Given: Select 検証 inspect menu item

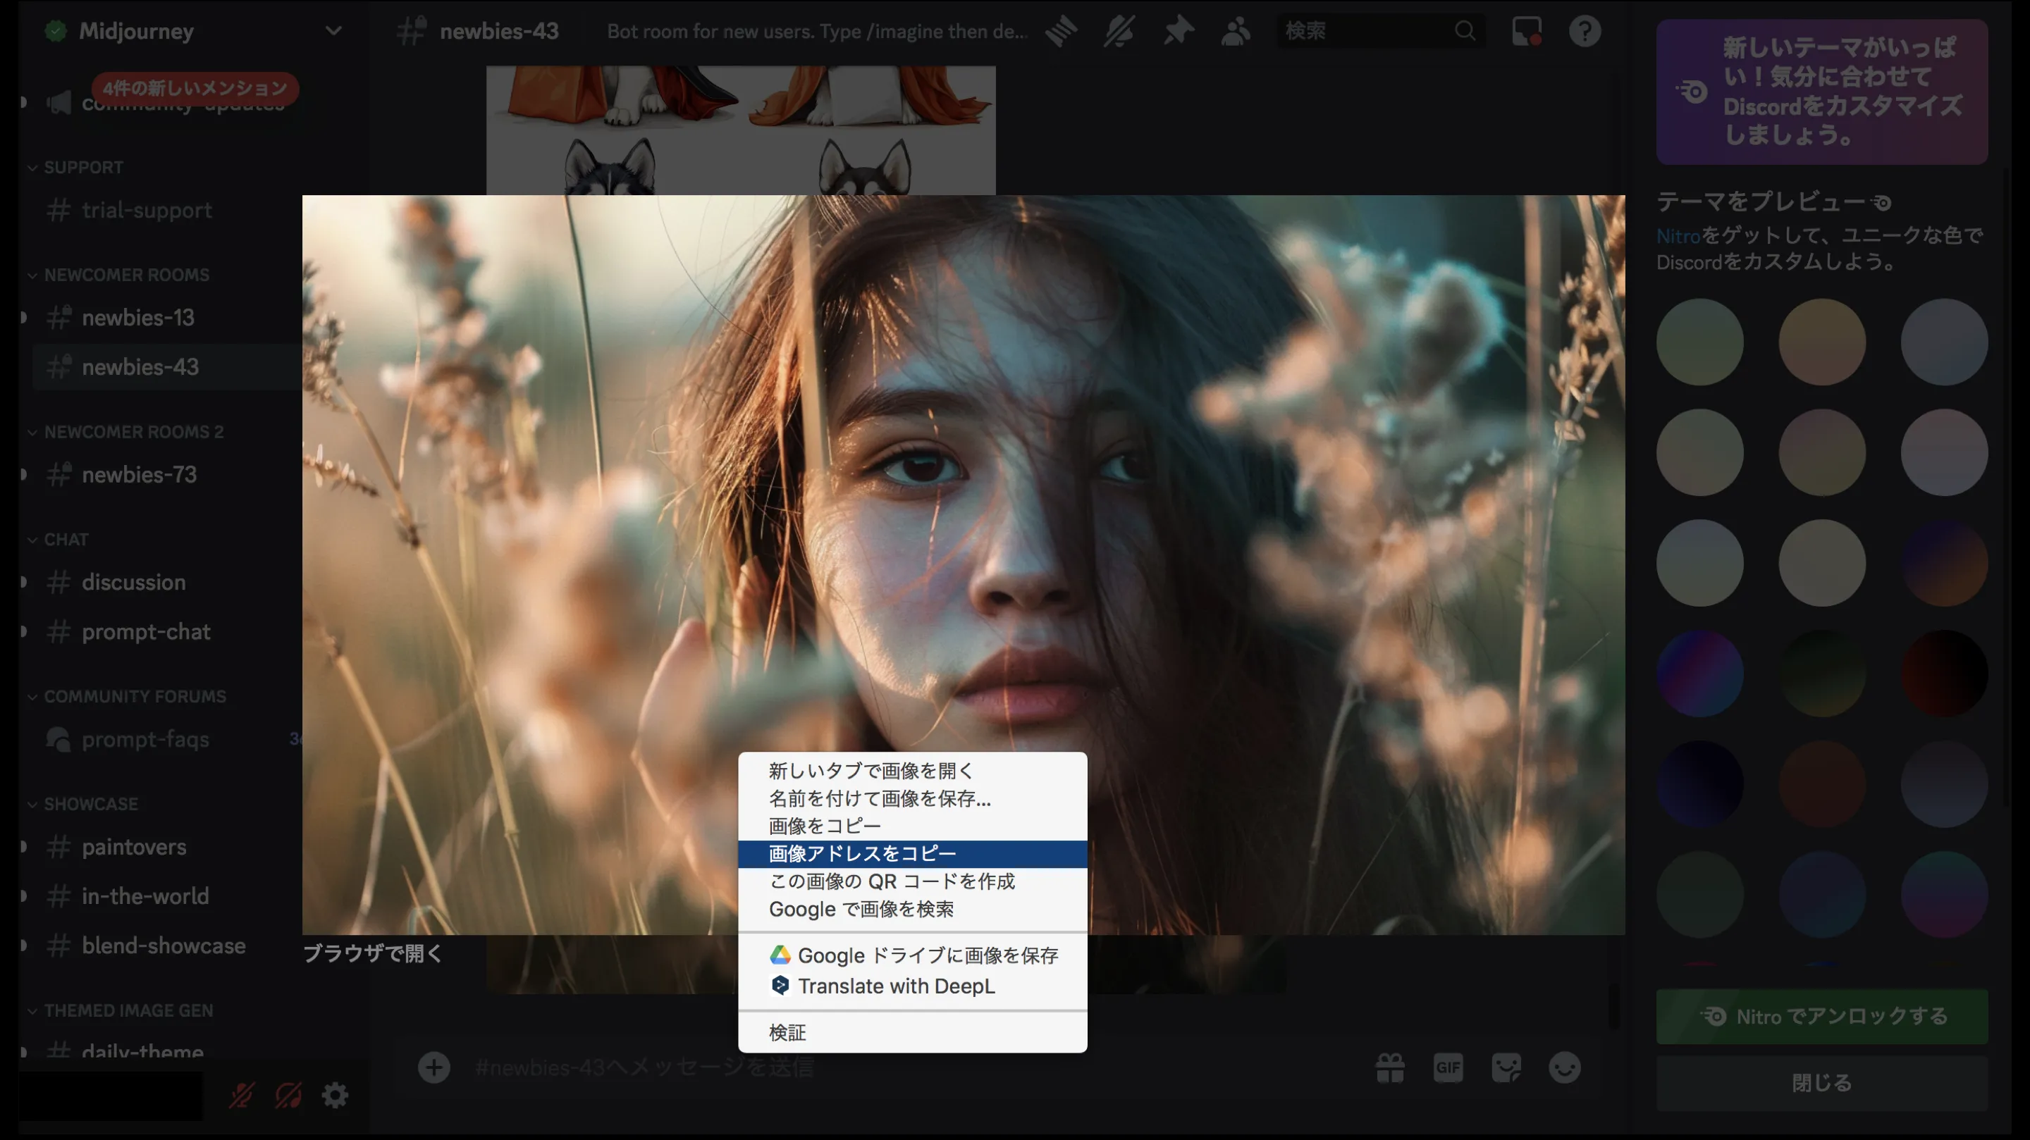Looking at the screenshot, I should 913,1032.
